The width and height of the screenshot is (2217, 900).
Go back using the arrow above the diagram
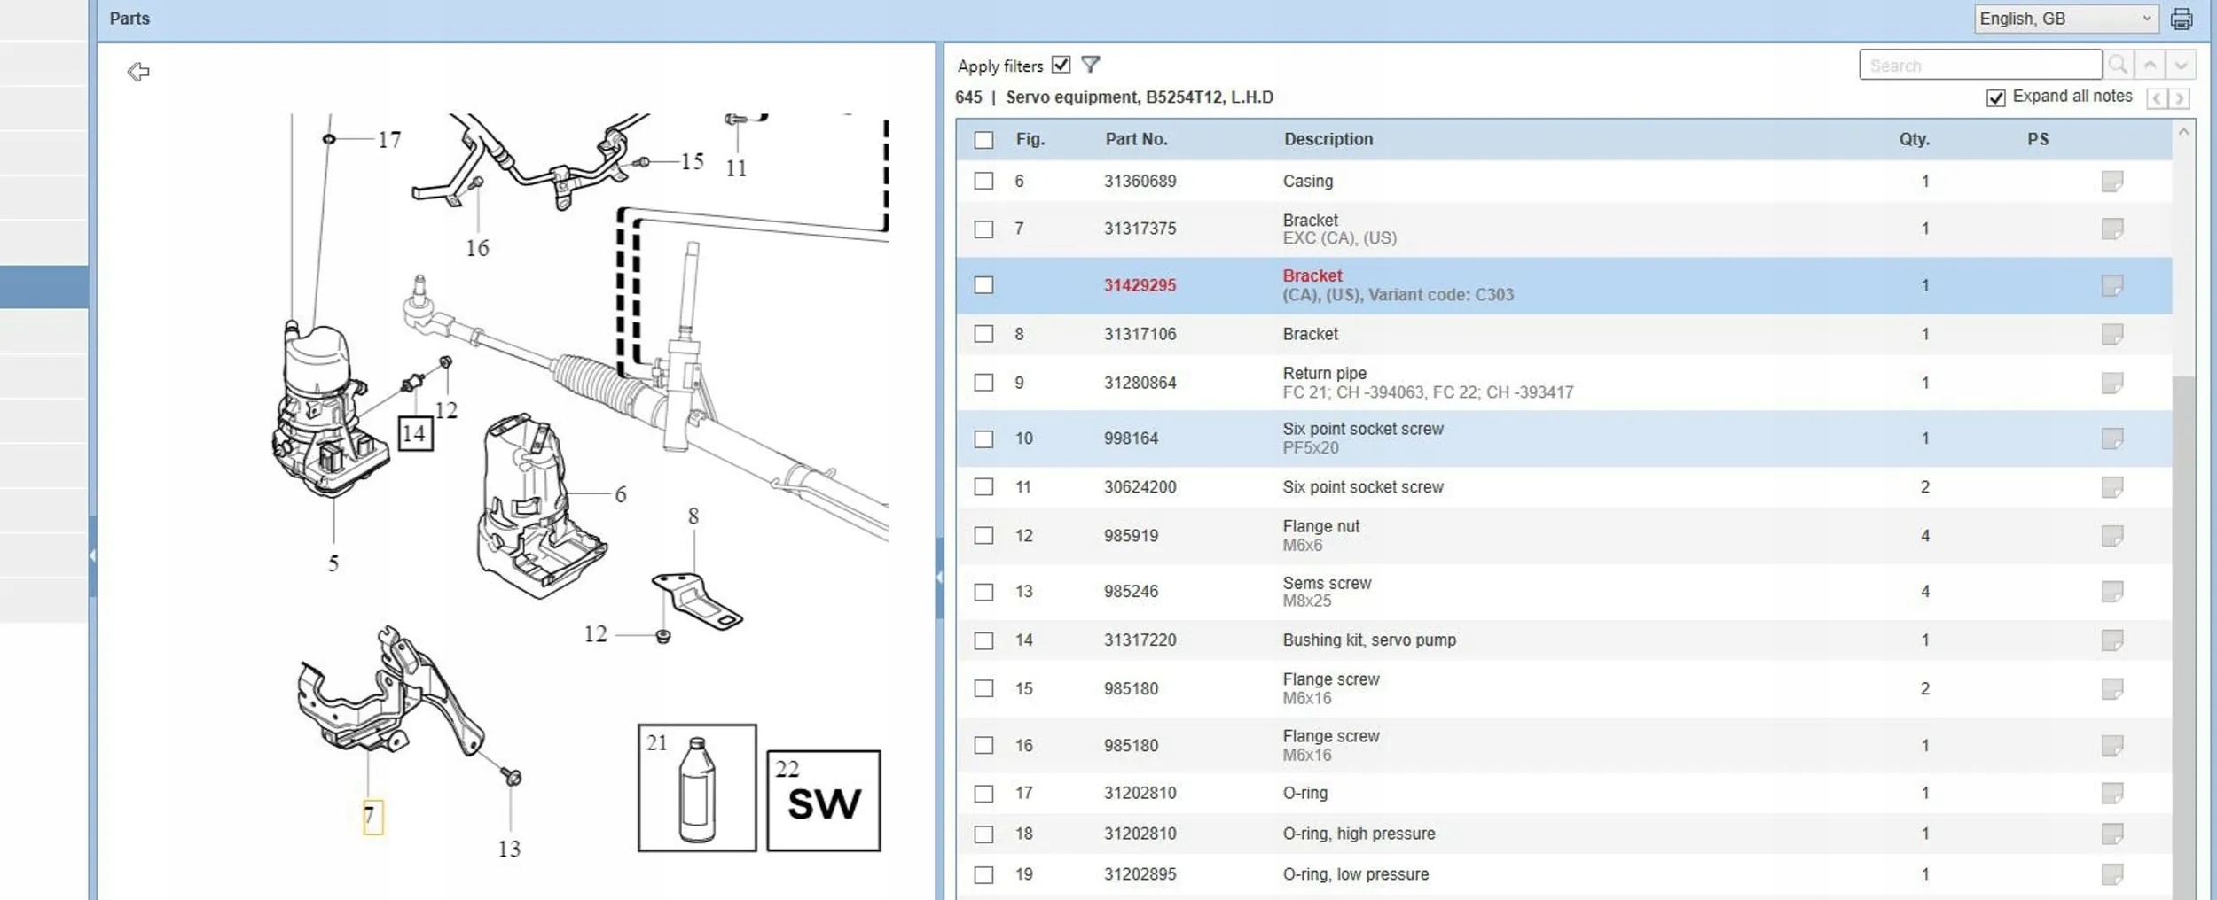click(138, 72)
